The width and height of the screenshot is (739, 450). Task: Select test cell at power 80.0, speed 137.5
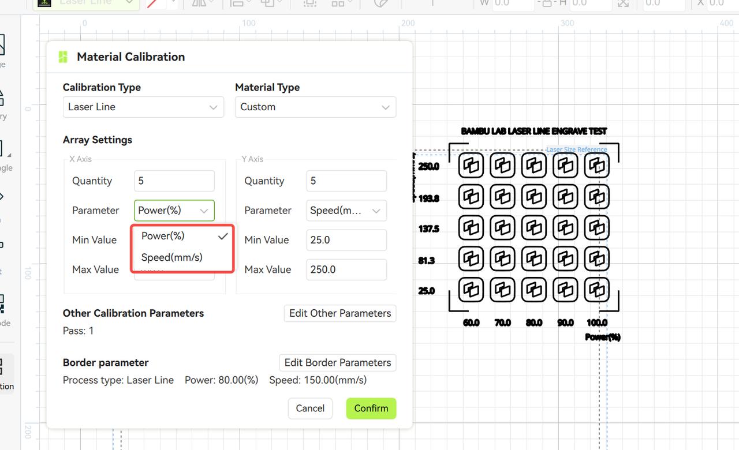click(x=534, y=228)
